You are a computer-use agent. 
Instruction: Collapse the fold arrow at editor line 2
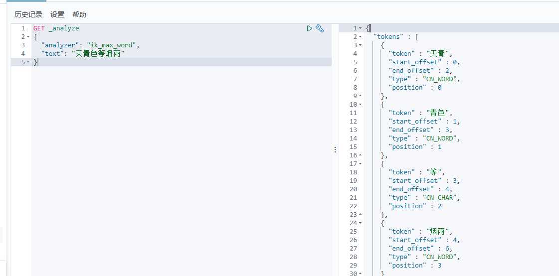tap(28, 37)
